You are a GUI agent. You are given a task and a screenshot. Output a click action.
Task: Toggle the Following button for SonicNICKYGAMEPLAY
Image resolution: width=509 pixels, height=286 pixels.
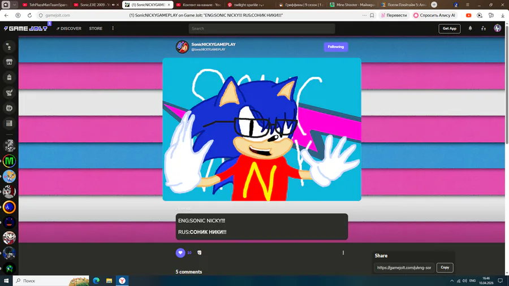pyautogui.click(x=335, y=47)
